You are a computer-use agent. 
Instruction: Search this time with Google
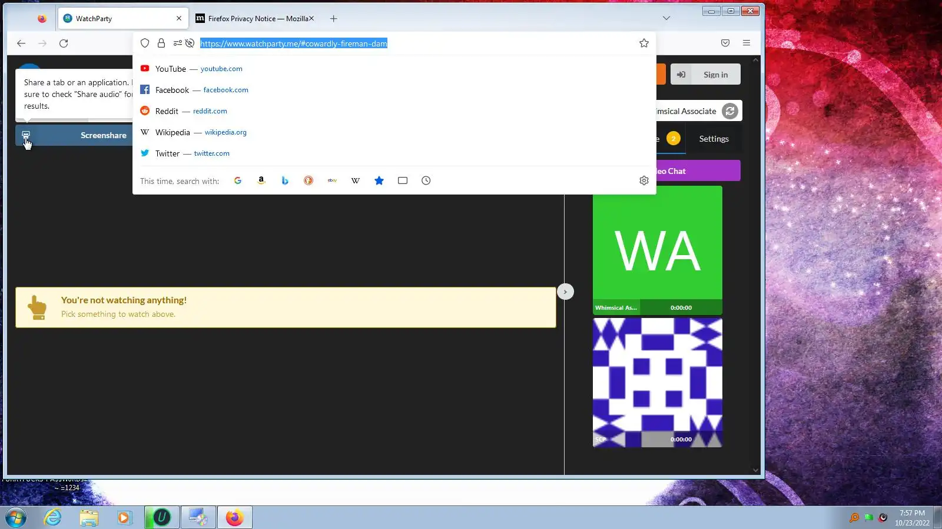tap(238, 180)
